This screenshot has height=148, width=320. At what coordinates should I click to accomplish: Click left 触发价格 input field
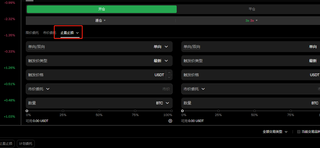click(x=96, y=75)
